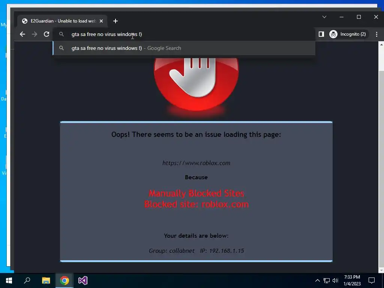Viewport: 384px width, 288px height.
Task: Click the 'Group: collabnet' text
Action: point(171,251)
